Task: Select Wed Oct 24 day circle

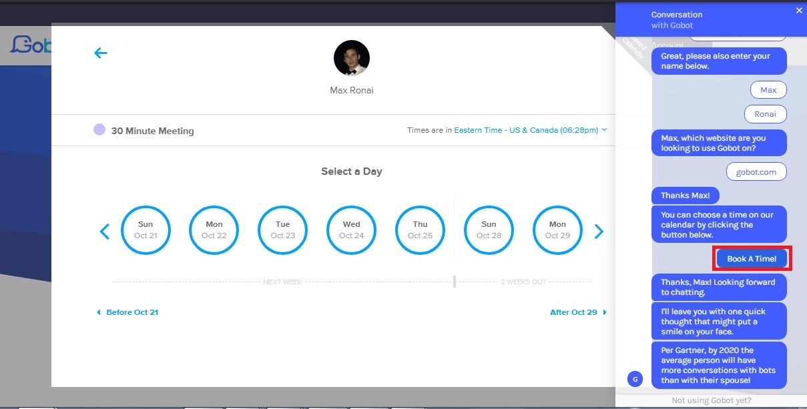Action: tap(352, 230)
